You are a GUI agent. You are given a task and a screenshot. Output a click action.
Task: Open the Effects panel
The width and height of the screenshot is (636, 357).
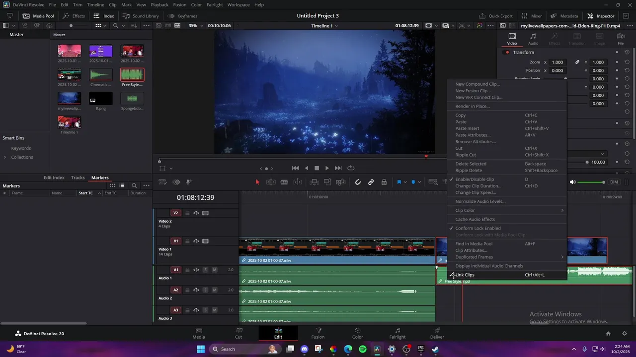pyautogui.click(x=74, y=16)
